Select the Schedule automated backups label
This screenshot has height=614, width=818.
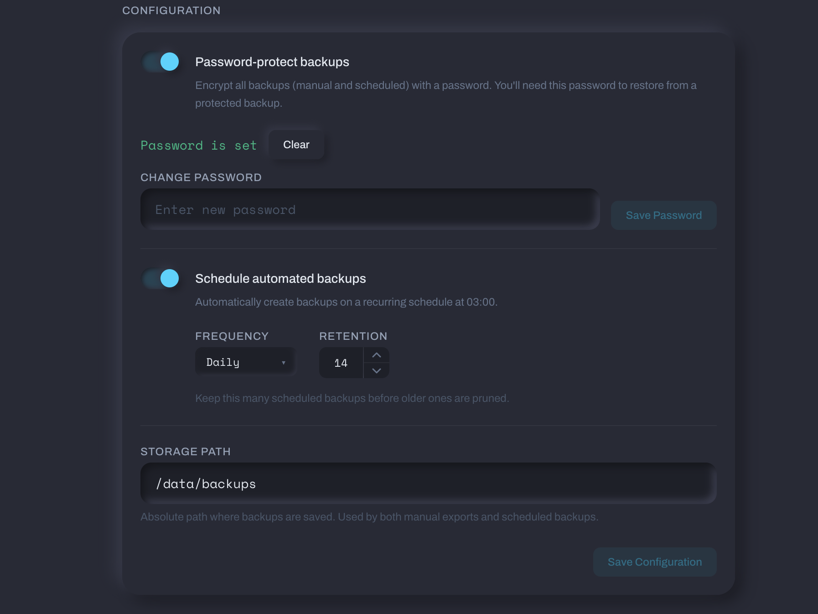[x=280, y=278]
